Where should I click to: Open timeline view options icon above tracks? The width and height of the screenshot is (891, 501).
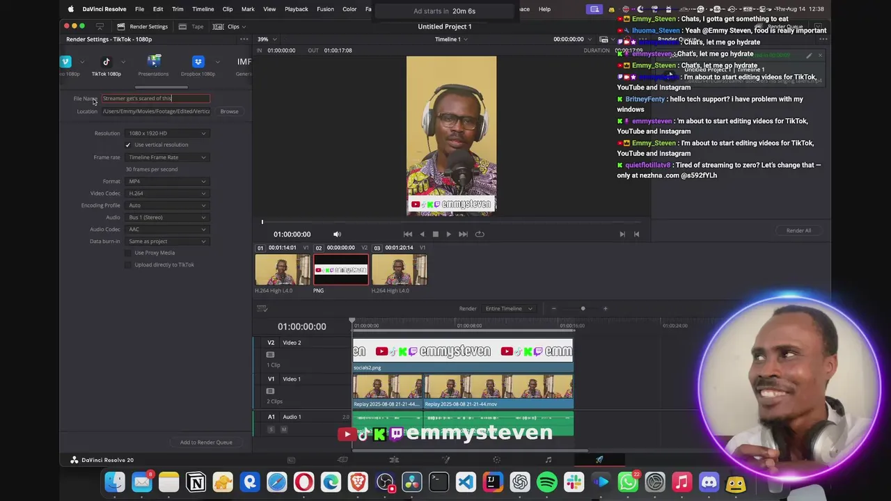pyautogui.click(x=262, y=309)
